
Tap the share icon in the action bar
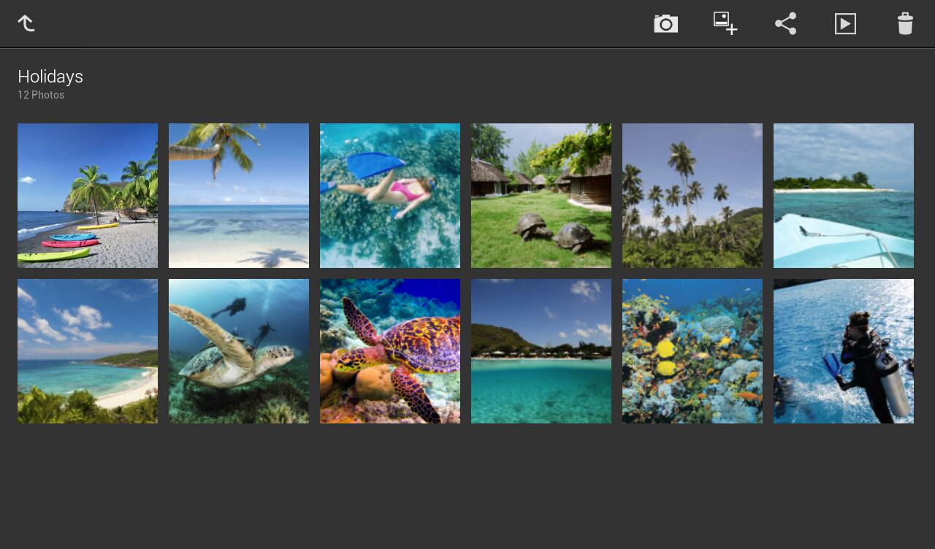(785, 23)
